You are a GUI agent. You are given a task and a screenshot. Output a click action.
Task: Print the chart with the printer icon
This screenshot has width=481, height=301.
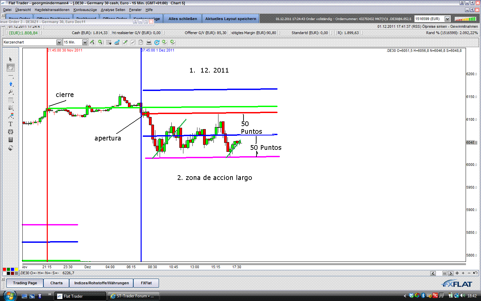pos(149,42)
